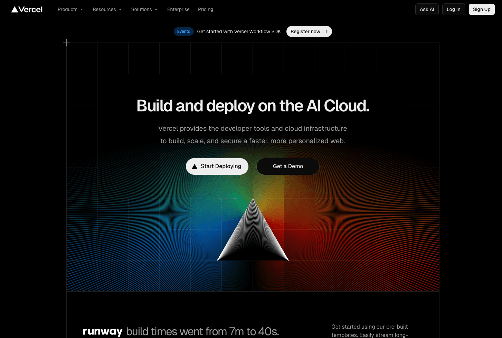The image size is (502, 338).
Task: Click the runway logo text
Action: pos(103,331)
